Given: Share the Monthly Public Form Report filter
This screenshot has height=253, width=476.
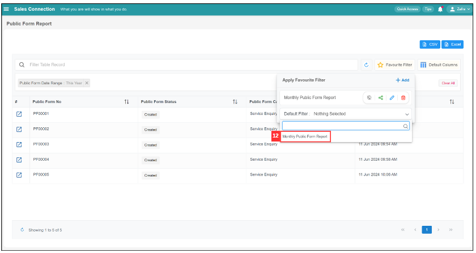Looking at the screenshot, I should point(381,98).
